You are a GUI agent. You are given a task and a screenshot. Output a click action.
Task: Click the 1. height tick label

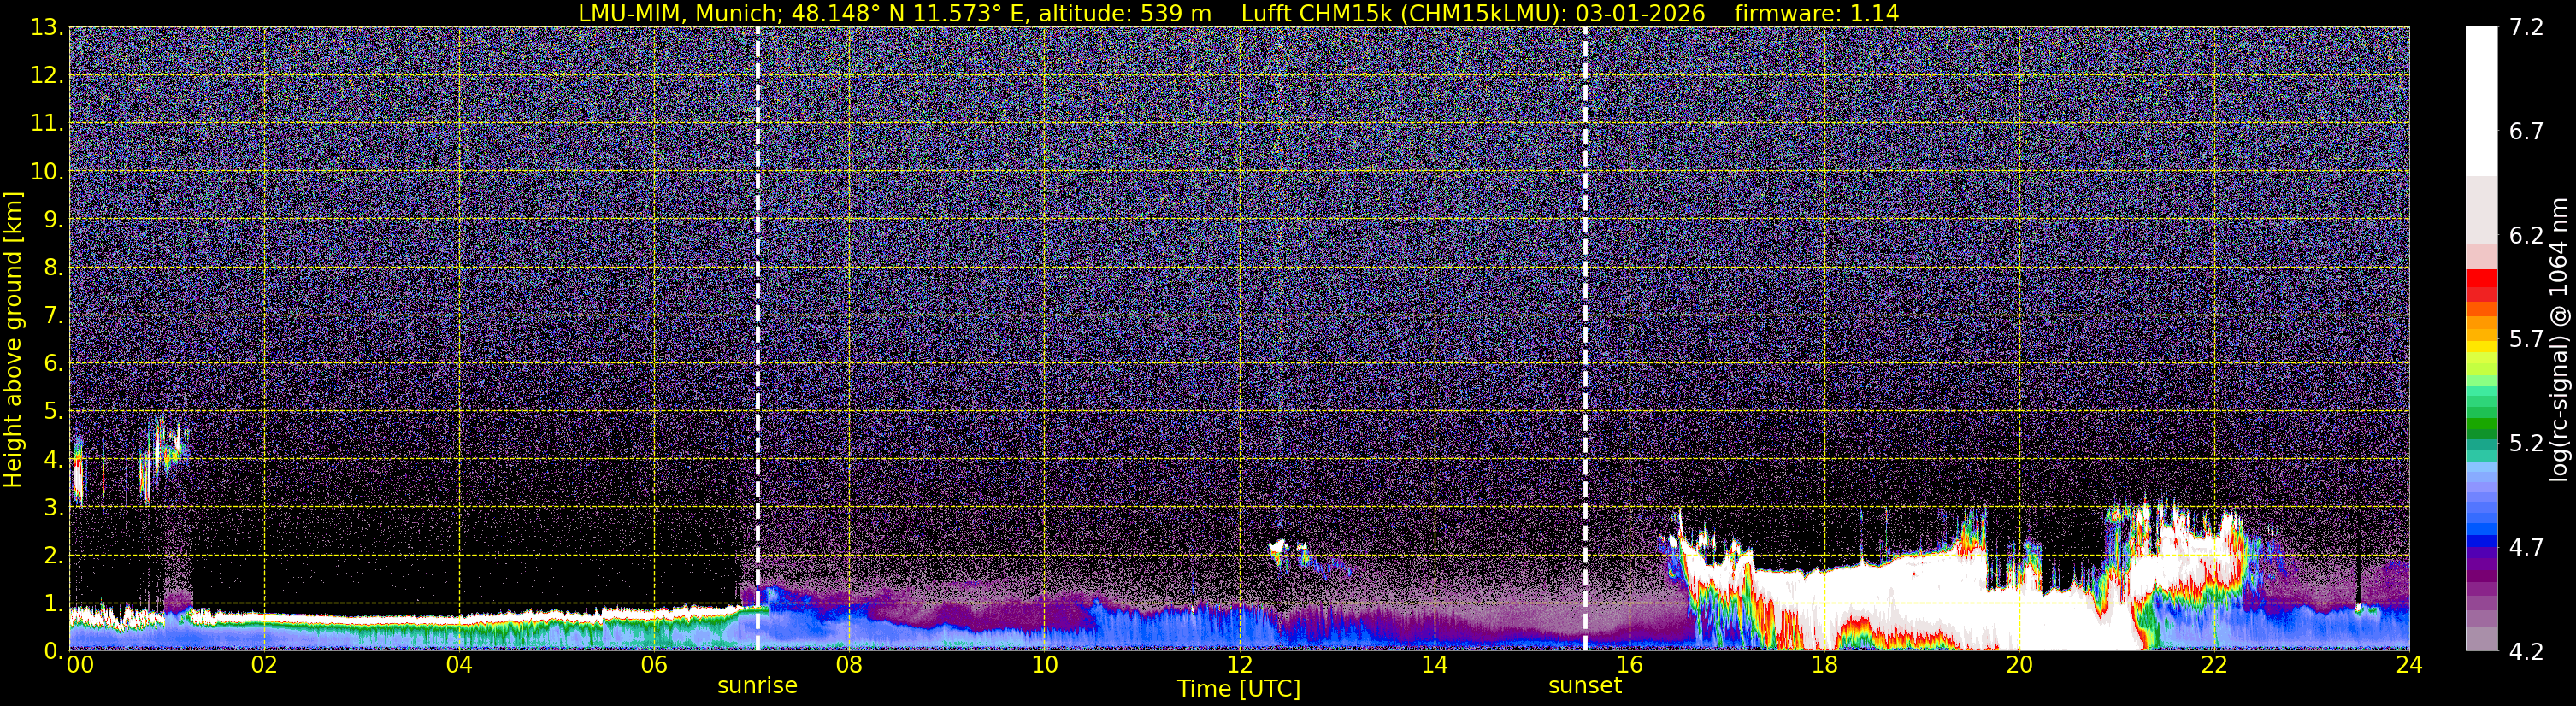point(54,603)
